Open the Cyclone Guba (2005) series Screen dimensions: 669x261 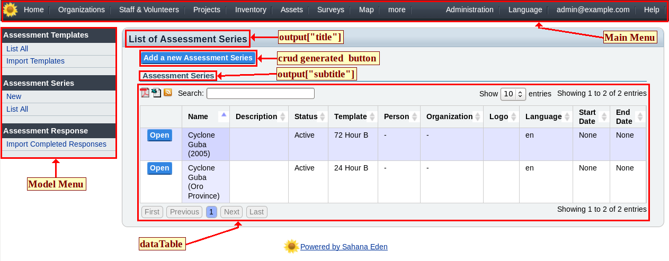coord(159,136)
